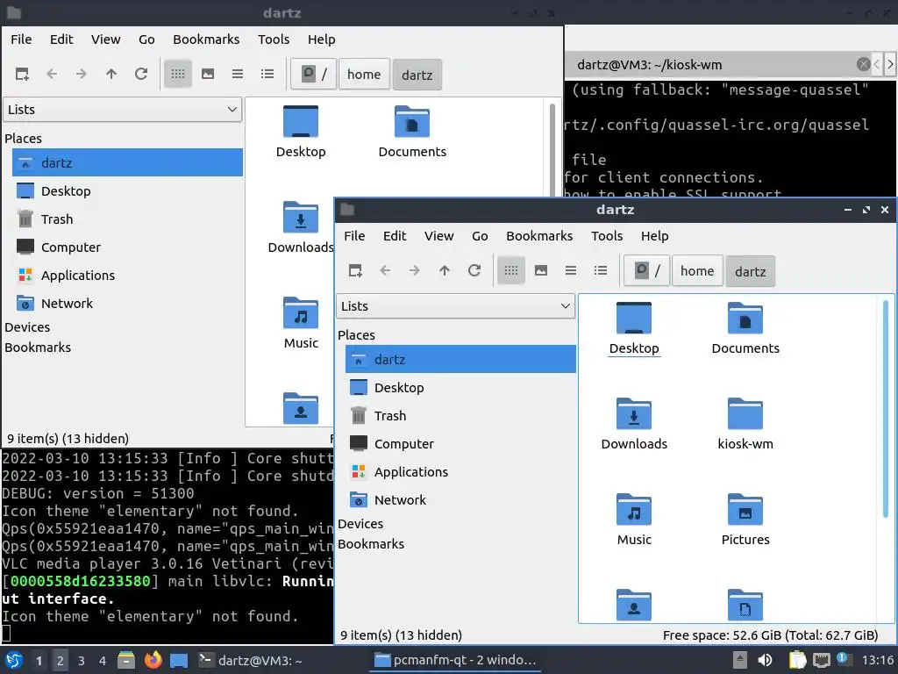Select Trash in front window sidebar
The image size is (898, 674).
[x=460, y=415]
